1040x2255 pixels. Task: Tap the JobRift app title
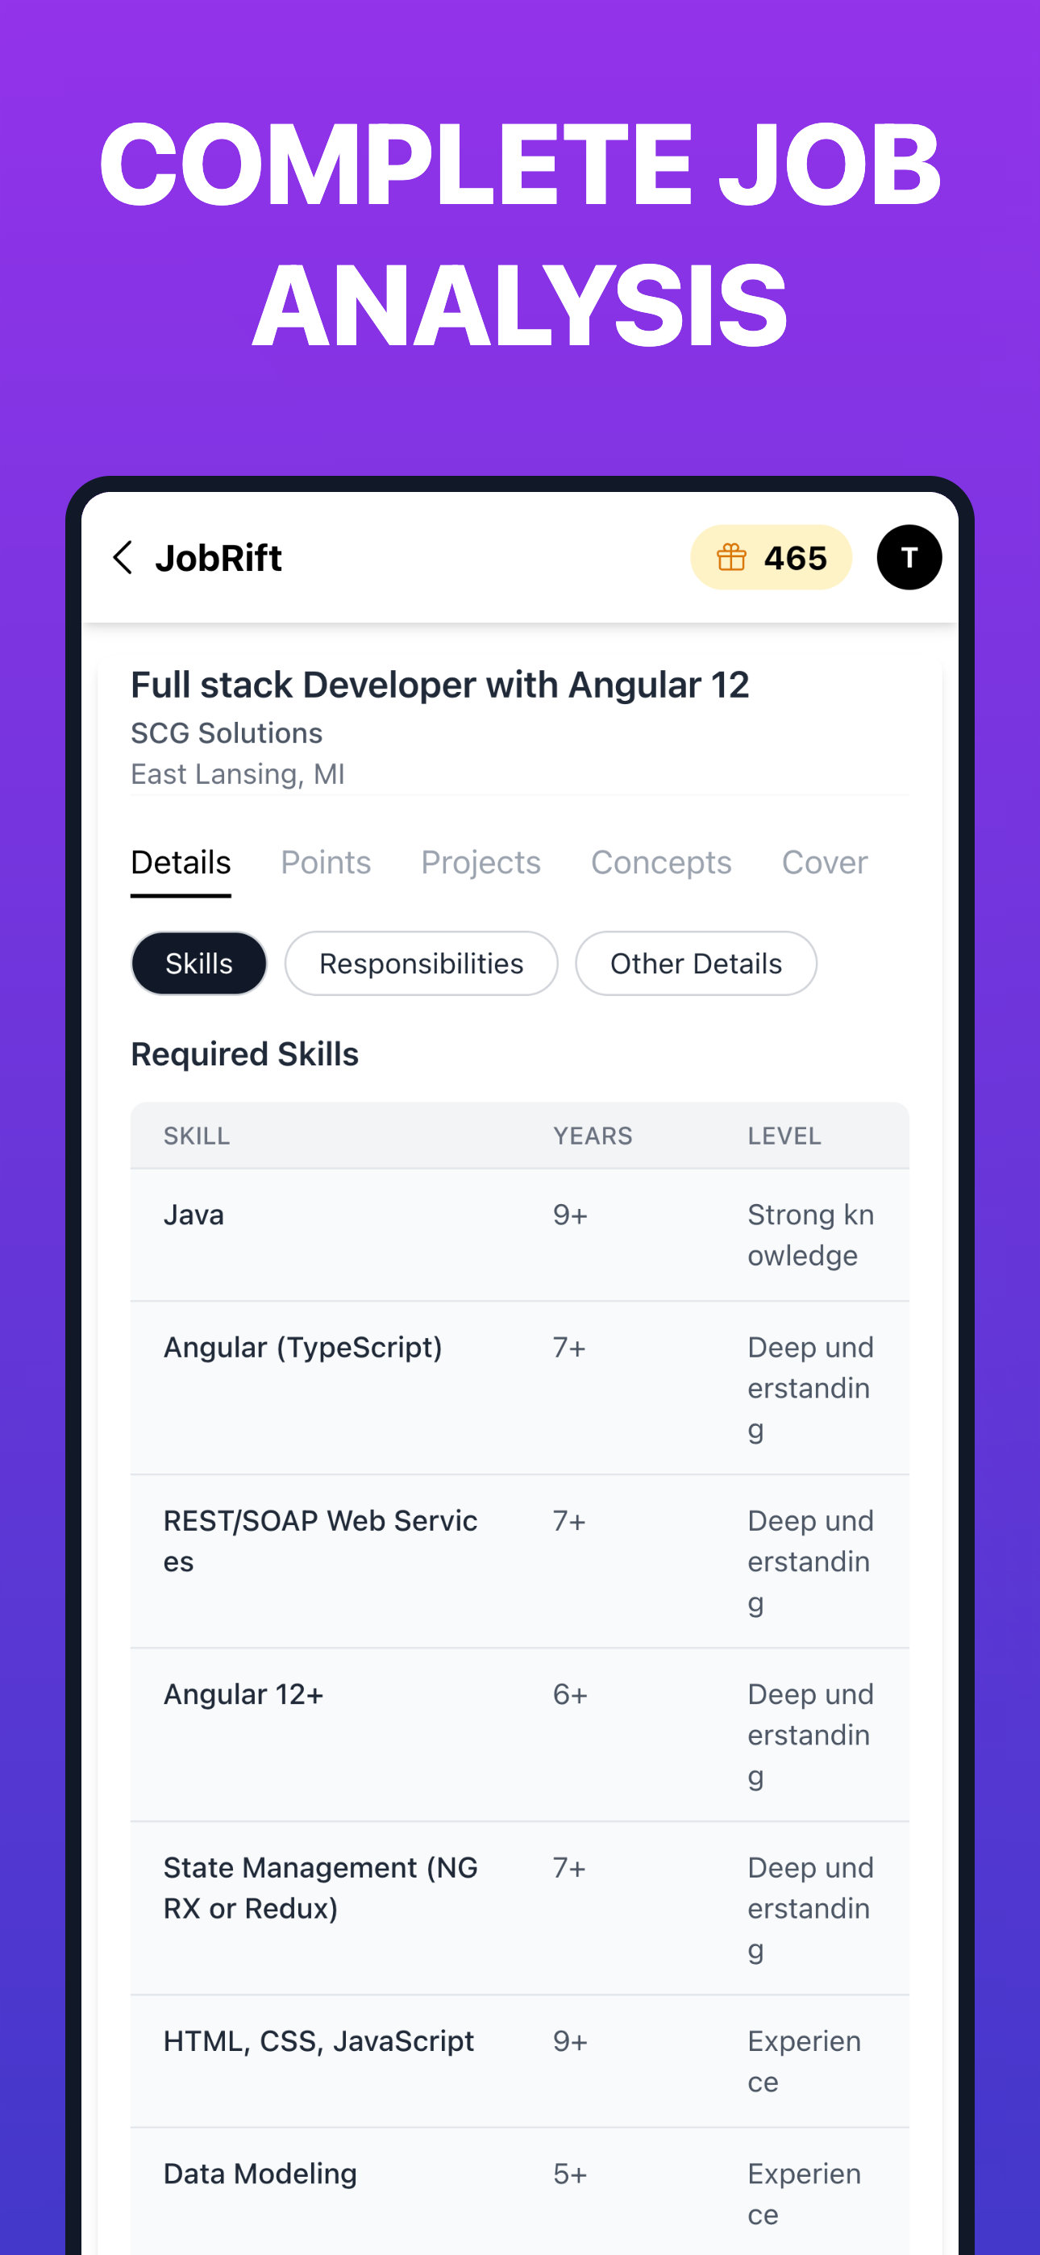point(218,557)
